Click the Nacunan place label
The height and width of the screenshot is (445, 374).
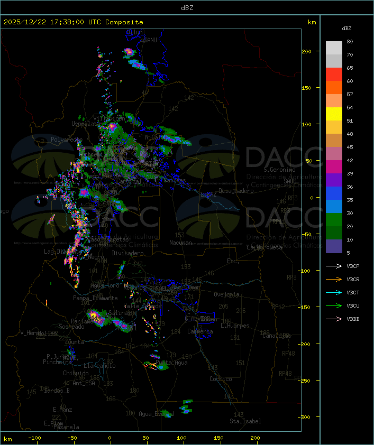click(x=180, y=243)
